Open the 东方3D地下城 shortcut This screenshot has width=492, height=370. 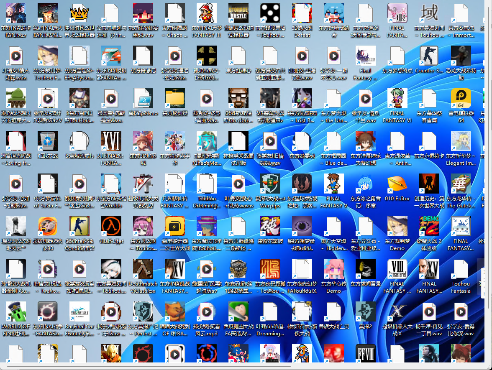tap(143, 141)
